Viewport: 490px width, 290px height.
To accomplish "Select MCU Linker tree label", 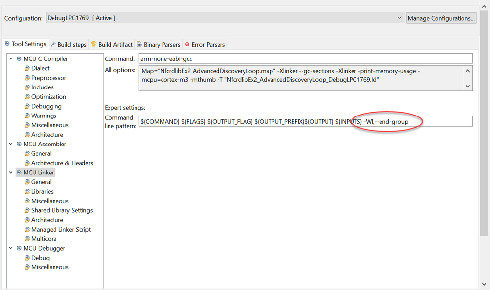I will [38, 173].
